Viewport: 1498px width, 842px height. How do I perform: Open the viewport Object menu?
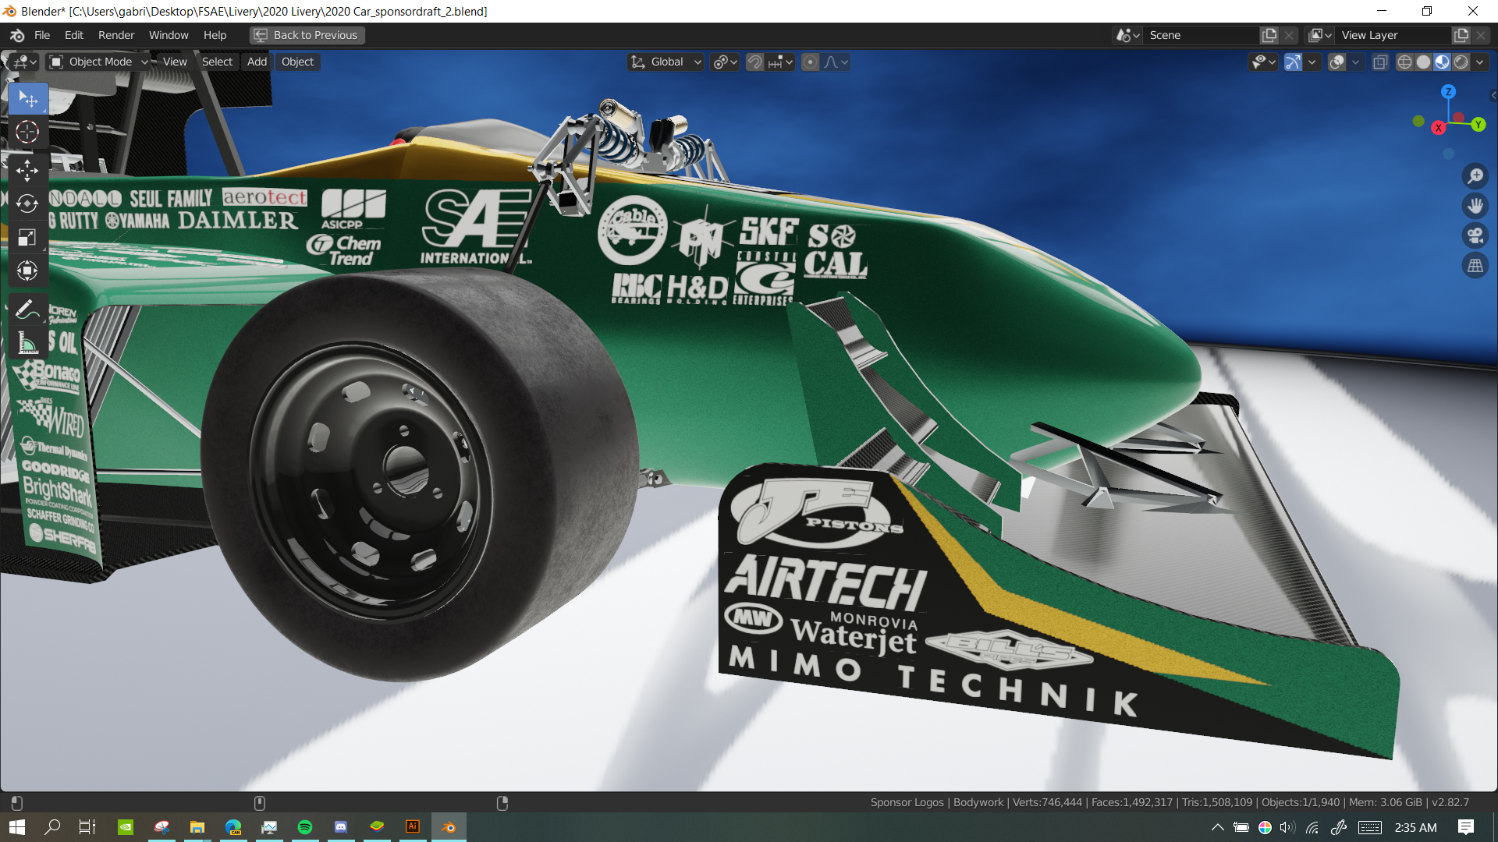coord(297,62)
